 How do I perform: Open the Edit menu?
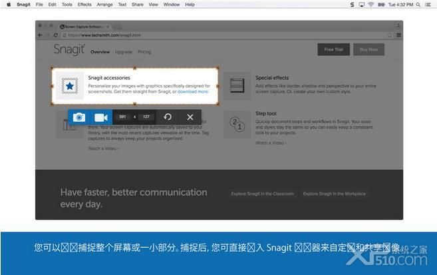pyautogui.click(x=52, y=5)
